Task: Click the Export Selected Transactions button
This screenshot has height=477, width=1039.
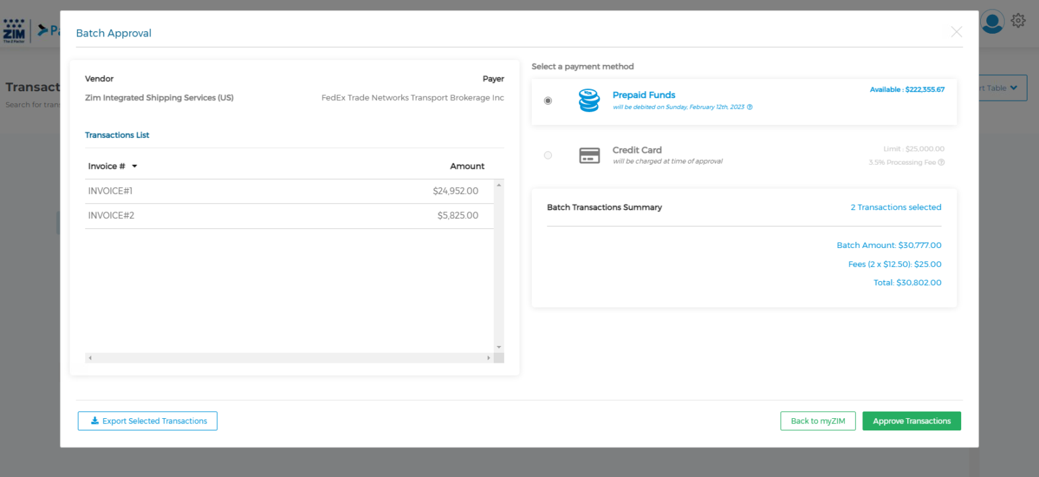Action: pos(147,421)
